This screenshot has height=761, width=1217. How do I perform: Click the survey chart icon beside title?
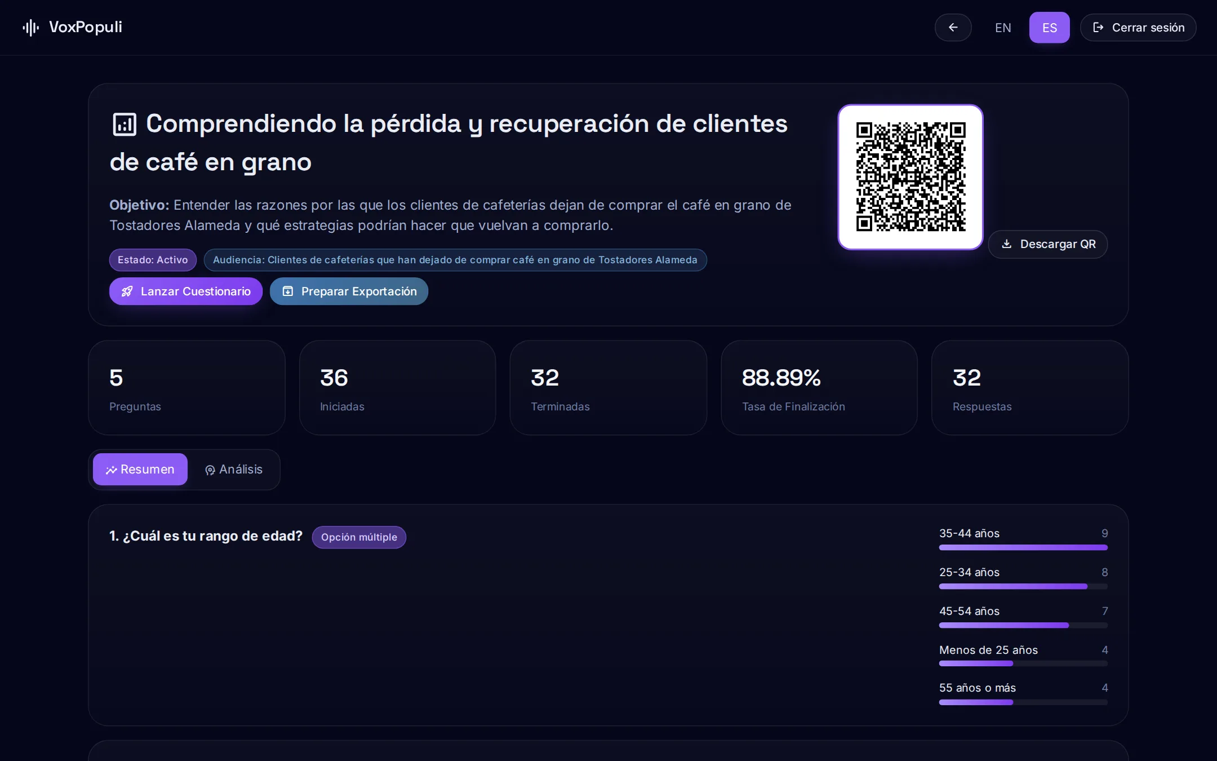tap(125, 125)
